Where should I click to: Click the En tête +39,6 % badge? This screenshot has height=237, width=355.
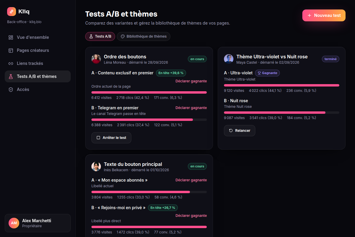(x=171, y=73)
